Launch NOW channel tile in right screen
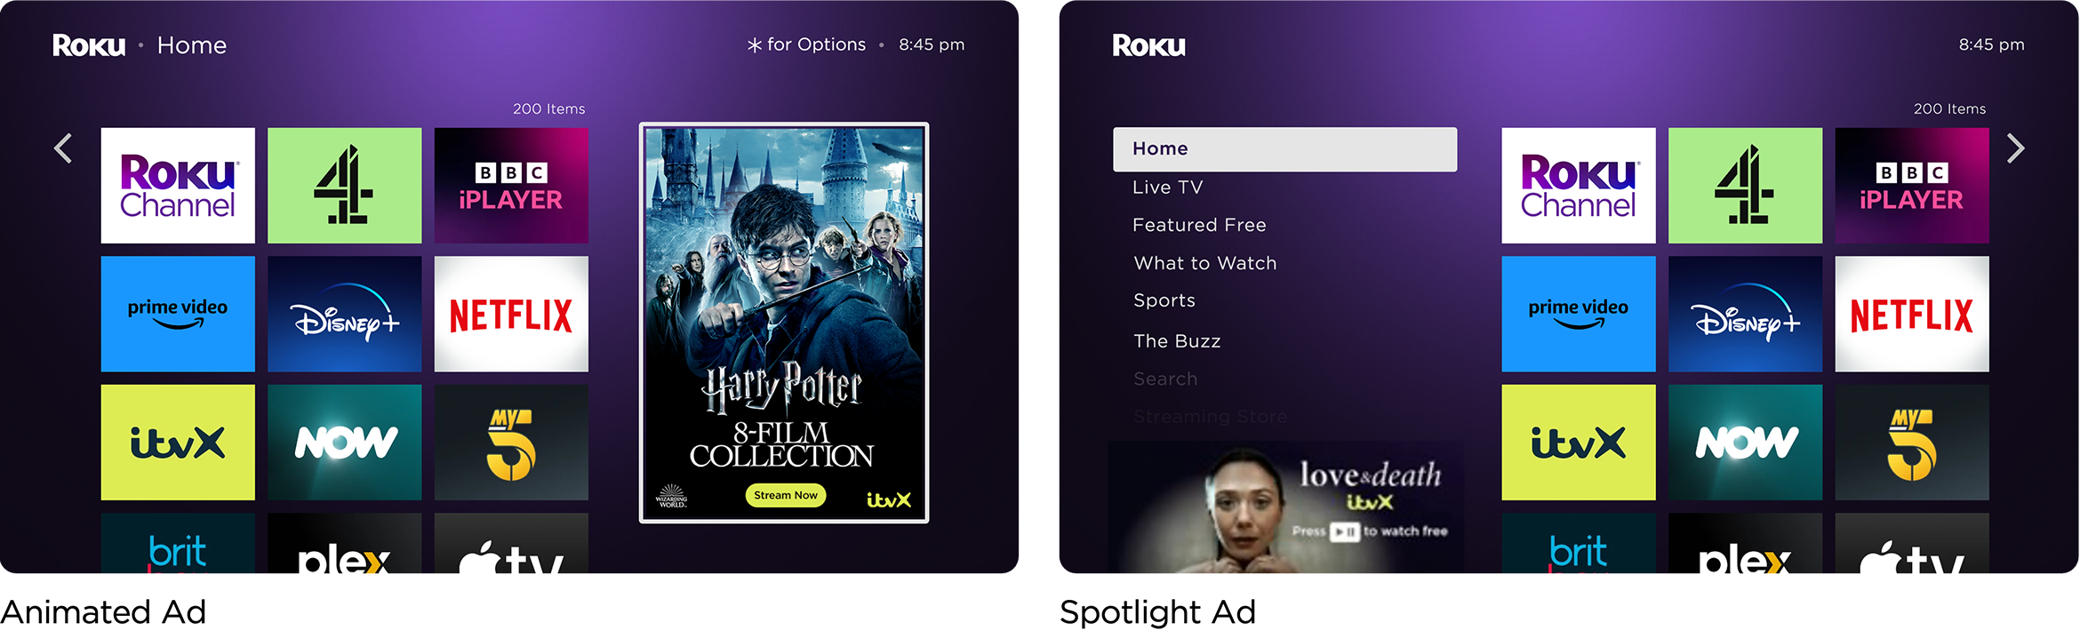The image size is (2080, 631). (x=1745, y=443)
